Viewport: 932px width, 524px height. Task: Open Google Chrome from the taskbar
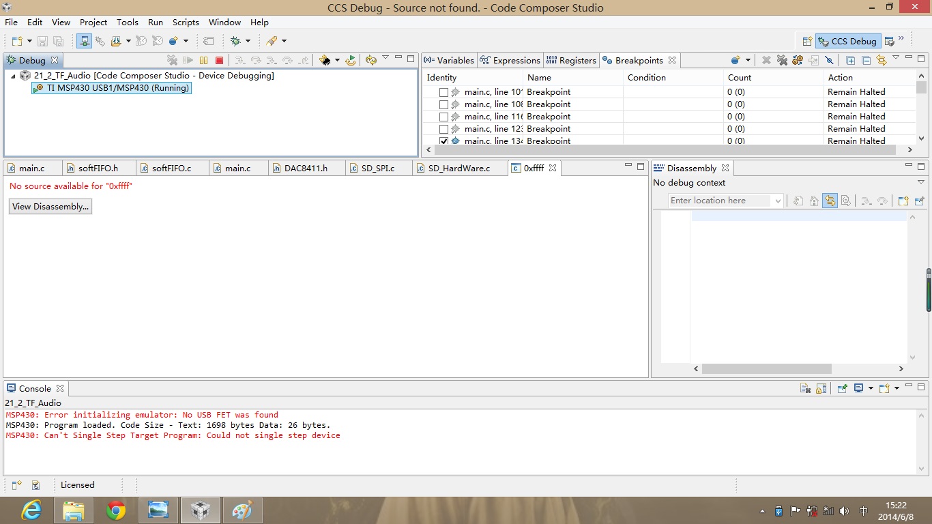tap(116, 510)
